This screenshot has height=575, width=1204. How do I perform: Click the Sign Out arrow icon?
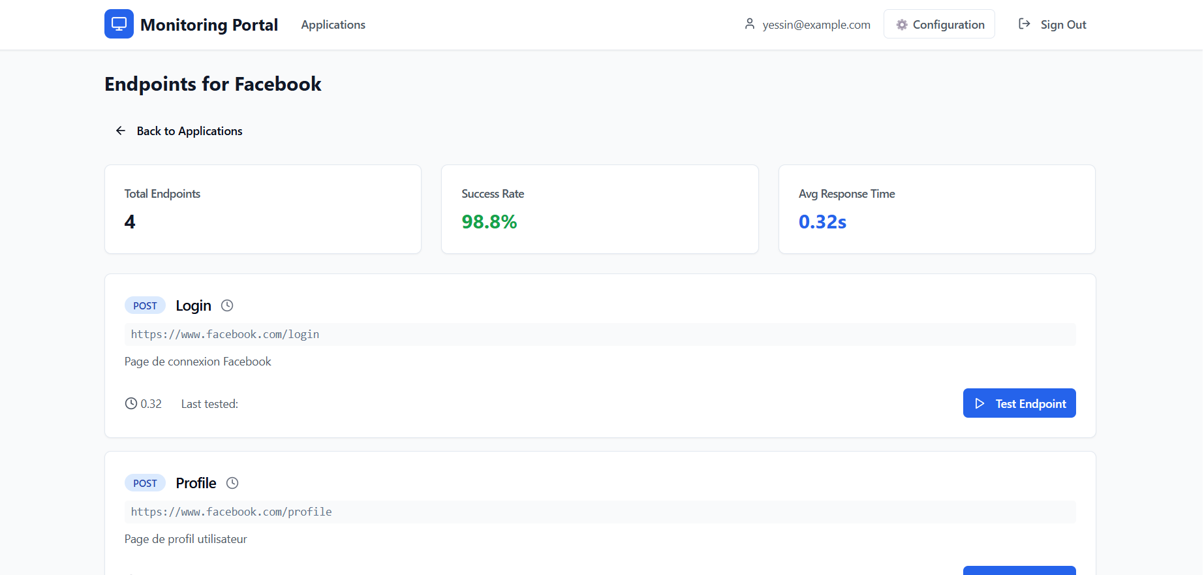[x=1025, y=24]
